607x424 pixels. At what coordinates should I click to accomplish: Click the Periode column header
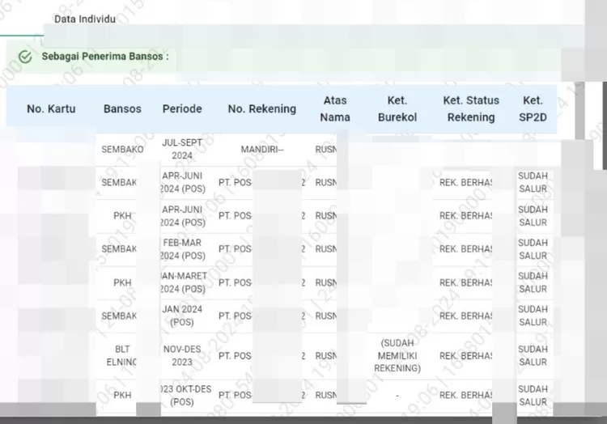tap(182, 108)
